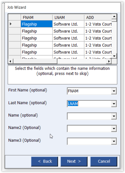Select 1-2 Vata Court cell in fifth row
Viewport: 125px width, 173px height.
click(98, 52)
